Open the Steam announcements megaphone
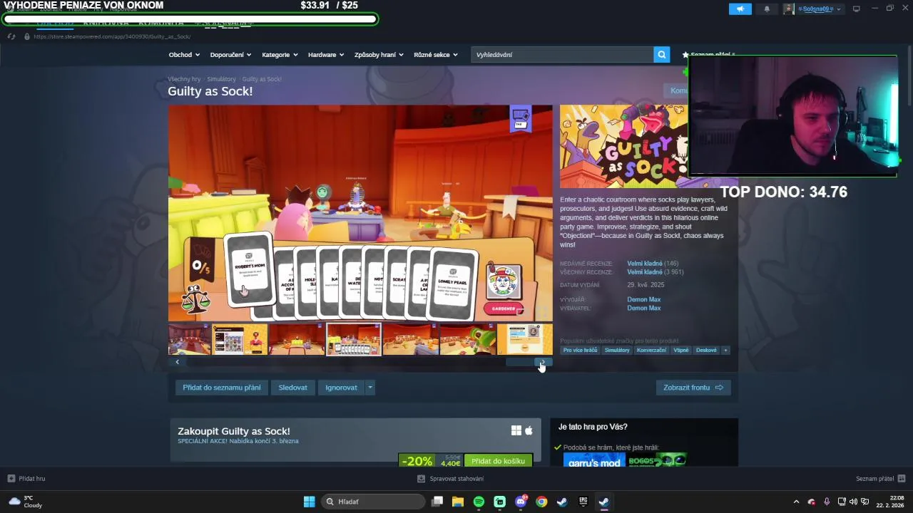913x513 pixels. pyautogui.click(x=740, y=9)
